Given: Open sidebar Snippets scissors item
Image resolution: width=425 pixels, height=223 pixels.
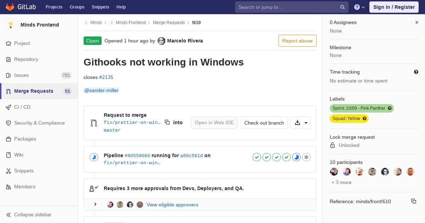Looking at the screenshot, I should pyautogui.click(x=39, y=171).
